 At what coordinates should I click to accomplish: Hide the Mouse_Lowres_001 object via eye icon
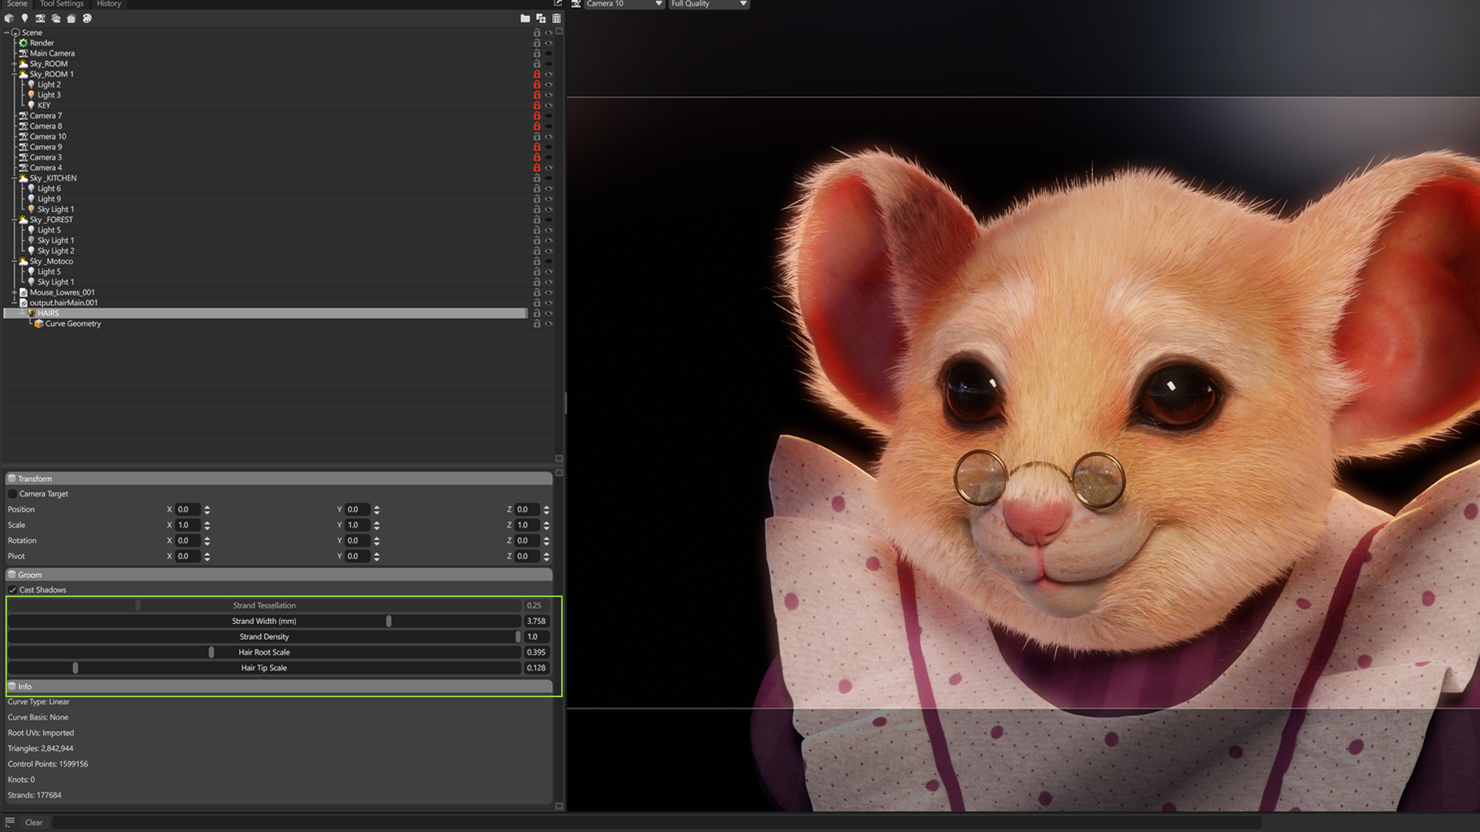pyautogui.click(x=549, y=293)
